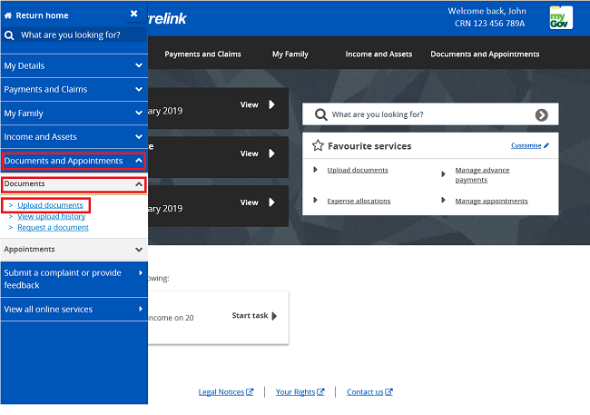This screenshot has width=590, height=415.
Task: Open Manage advance payments favourite link
Action: coord(482,174)
